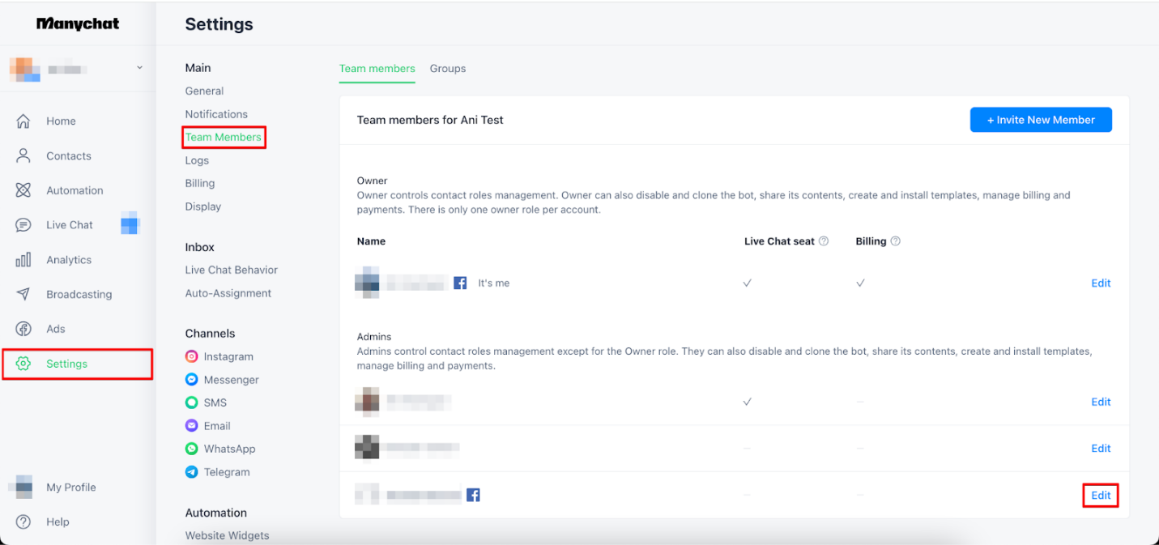Click the Automation icon in sidebar
The image size is (1159, 545).
click(x=23, y=190)
